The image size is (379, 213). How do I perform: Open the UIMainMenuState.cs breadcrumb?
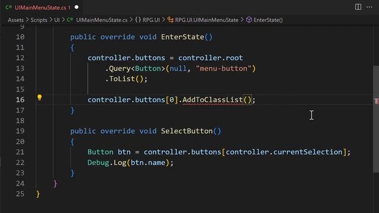102,20
